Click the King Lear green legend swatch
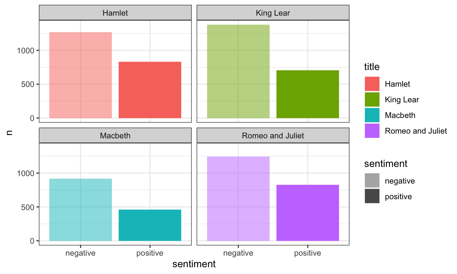457x274 pixels. pyautogui.click(x=372, y=100)
